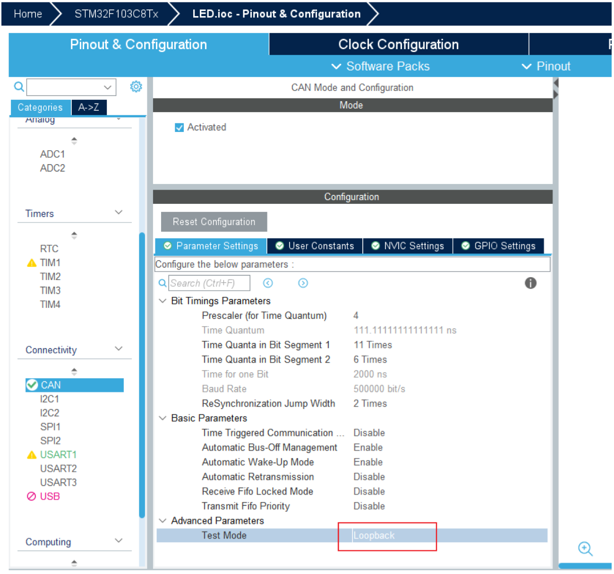Collapse the Computing category
The height and width of the screenshot is (574, 614).
tap(119, 541)
